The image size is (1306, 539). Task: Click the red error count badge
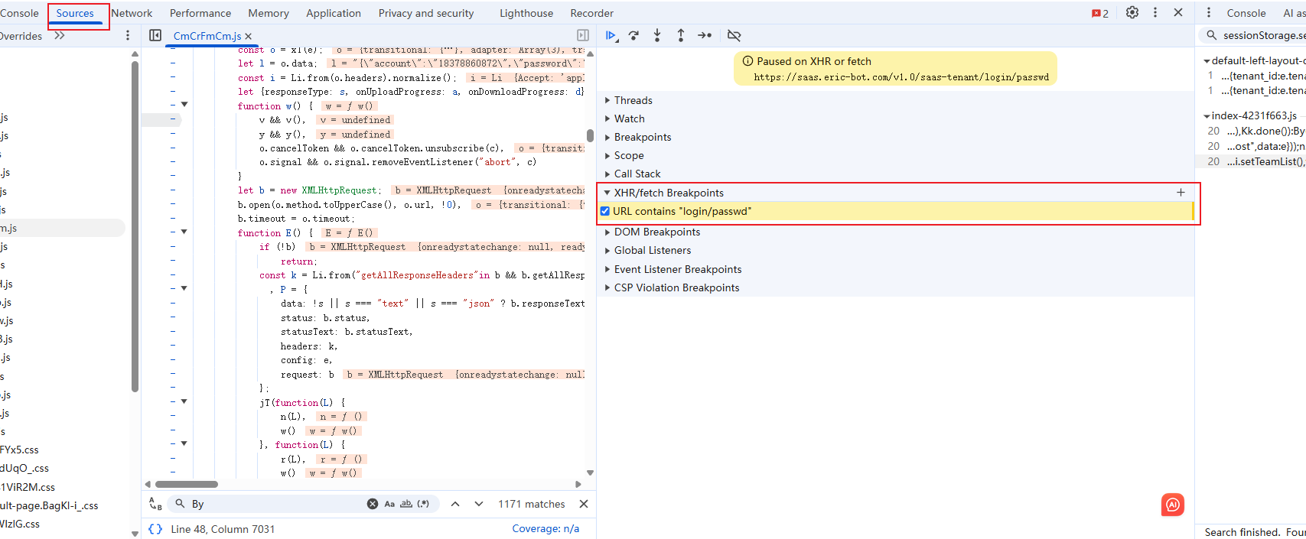coord(1100,13)
